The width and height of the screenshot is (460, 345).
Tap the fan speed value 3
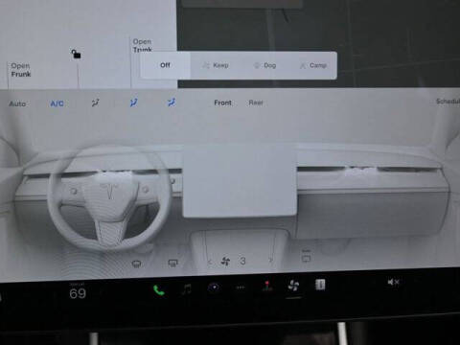tap(242, 262)
